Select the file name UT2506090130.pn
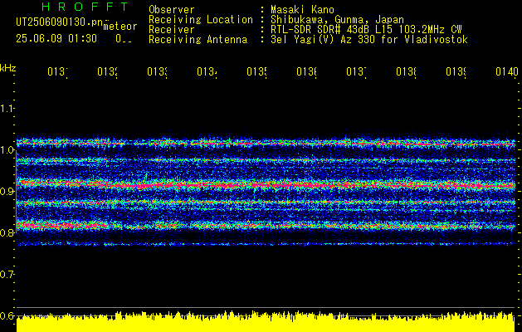The width and height of the screenshot is (522, 332). coord(60,22)
